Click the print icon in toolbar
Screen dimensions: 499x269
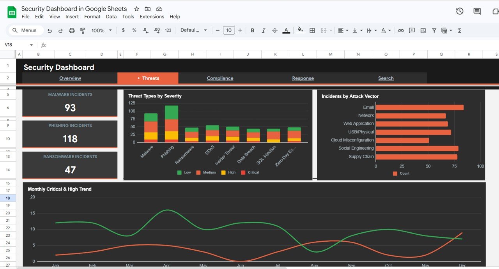coord(71,30)
